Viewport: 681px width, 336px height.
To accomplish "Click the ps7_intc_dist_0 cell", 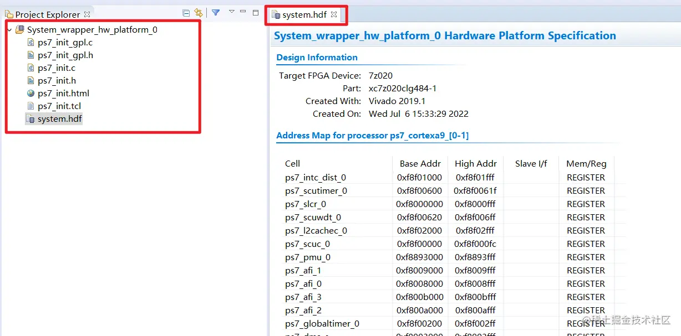I will pos(316,178).
